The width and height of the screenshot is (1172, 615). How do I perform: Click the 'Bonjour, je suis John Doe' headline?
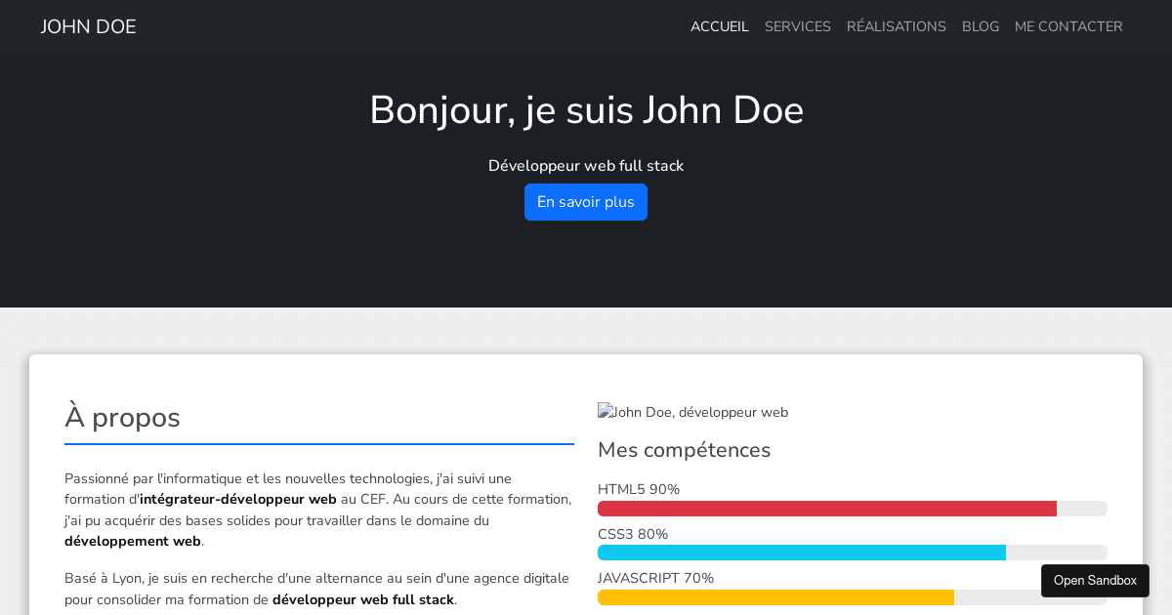(586, 110)
